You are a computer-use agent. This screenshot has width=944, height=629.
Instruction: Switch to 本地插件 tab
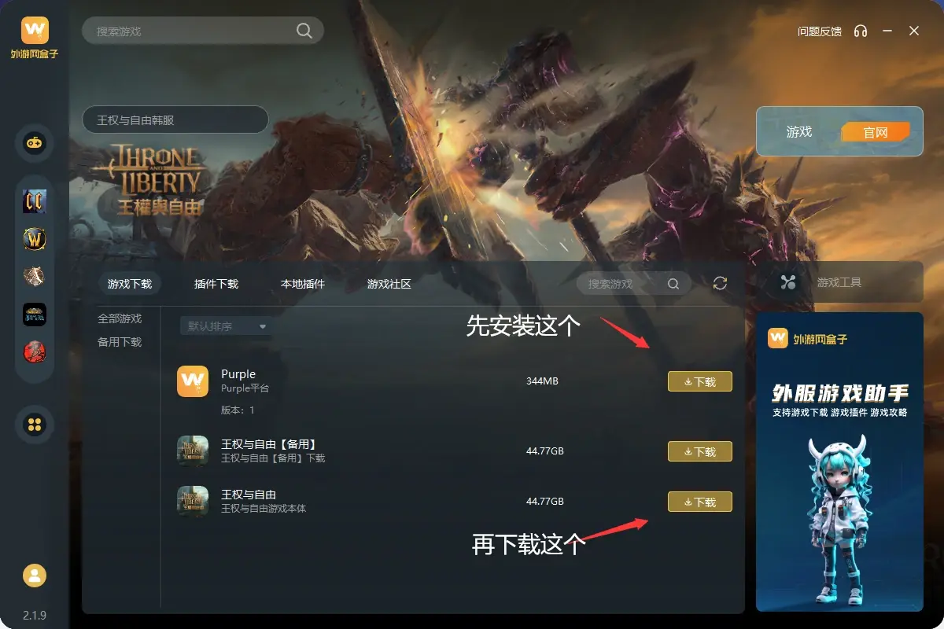coord(303,284)
